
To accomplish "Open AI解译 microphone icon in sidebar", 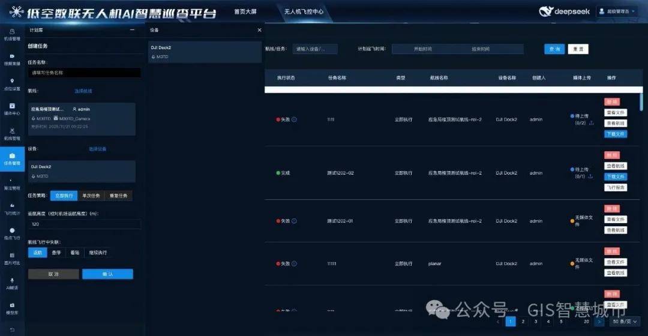I will pyautogui.click(x=12, y=283).
